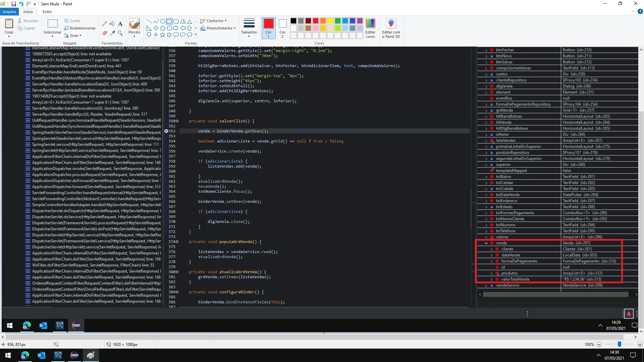Screen dimensions: 644x362
Task: Select the Color picker eyedropper tool
Action: click(x=112, y=33)
